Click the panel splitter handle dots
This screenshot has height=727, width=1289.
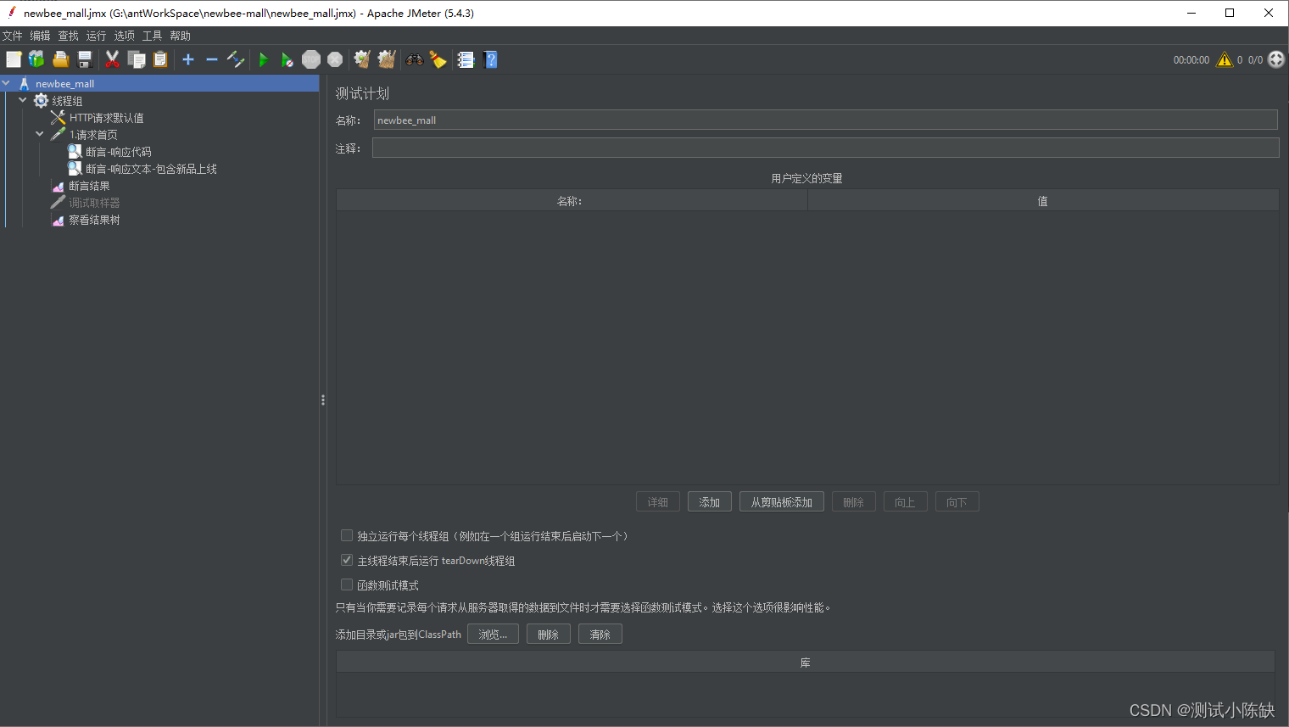click(x=323, y=400)
